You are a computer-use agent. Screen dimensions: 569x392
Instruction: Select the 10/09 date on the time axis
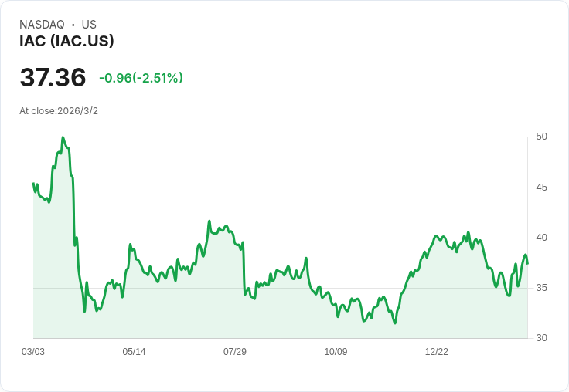tap(336, 352)
